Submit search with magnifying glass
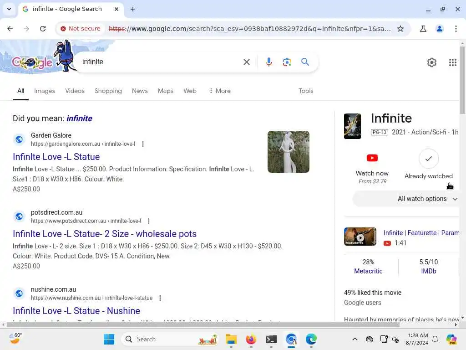This screenshot has height=350, width=466. (305, 62)
